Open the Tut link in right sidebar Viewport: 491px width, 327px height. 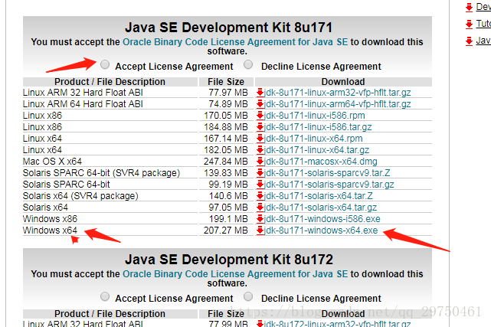click(x=483, y=24)
